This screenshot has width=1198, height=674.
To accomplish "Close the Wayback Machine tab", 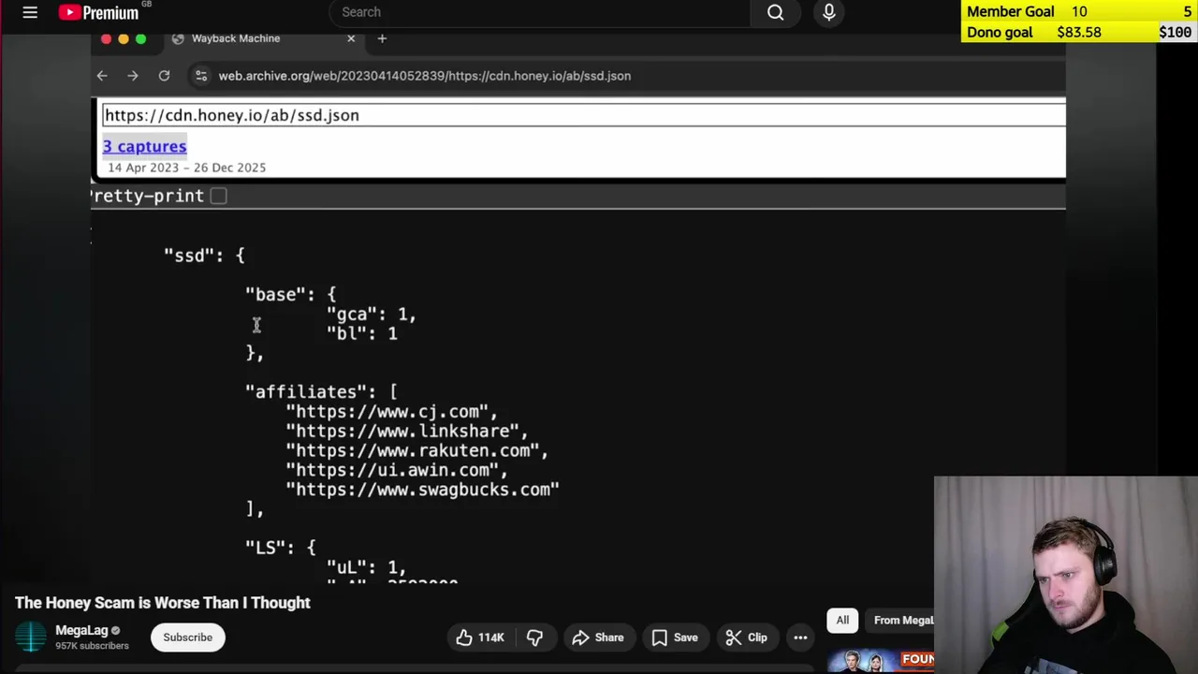I will coord(351,38).
